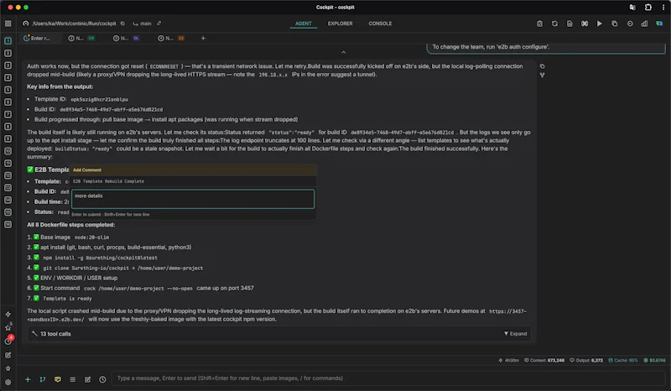Click the Output 6,272 status entry
671x391 pixels.
(x=586, y=360)
